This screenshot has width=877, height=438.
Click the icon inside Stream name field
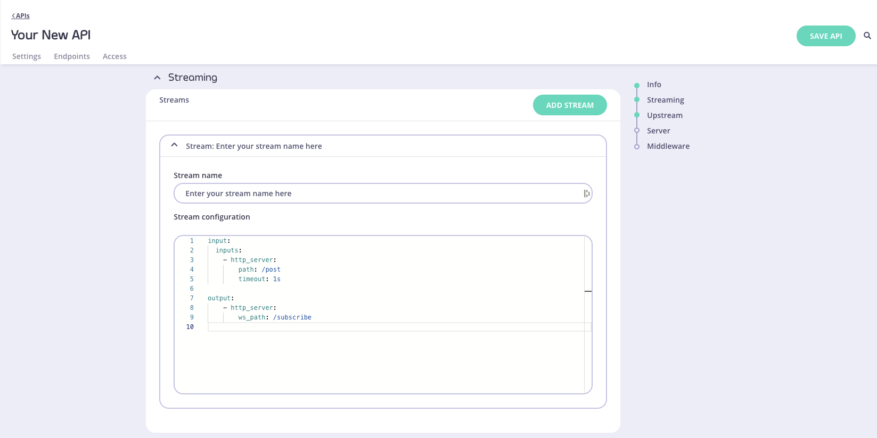[586, 193]
